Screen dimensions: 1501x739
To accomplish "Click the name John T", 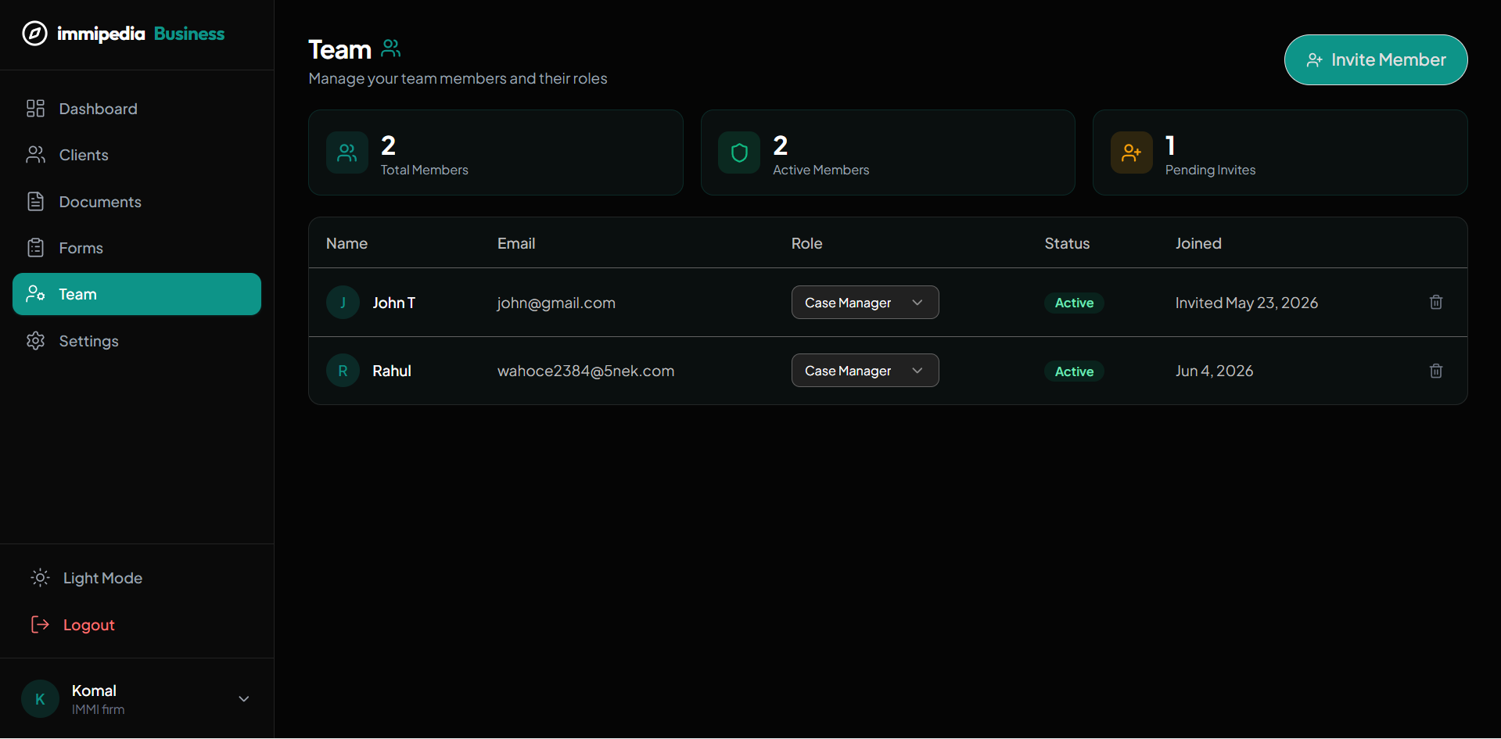I will coord(394,303).
